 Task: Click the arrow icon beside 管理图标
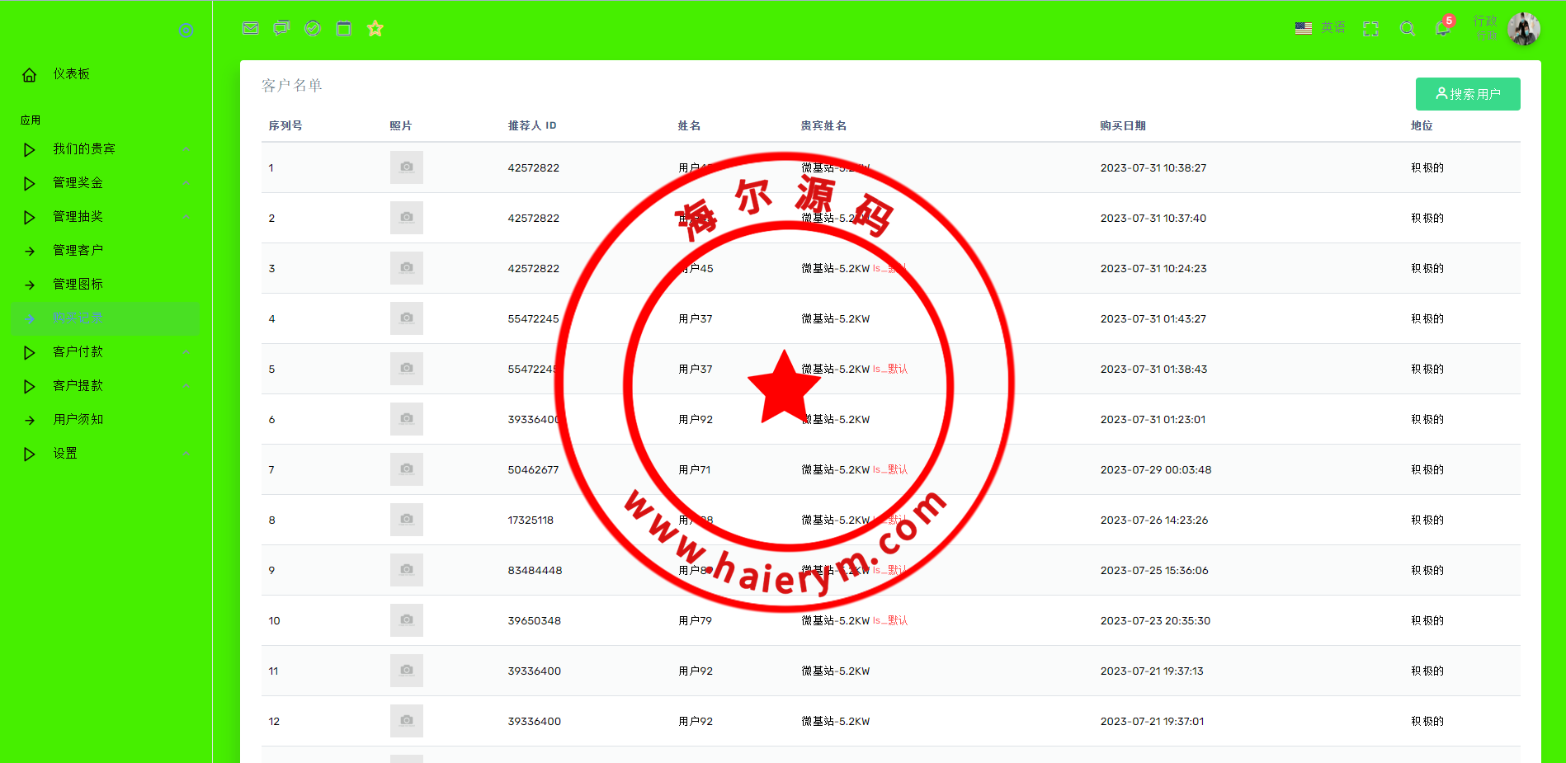click(30, 285)
